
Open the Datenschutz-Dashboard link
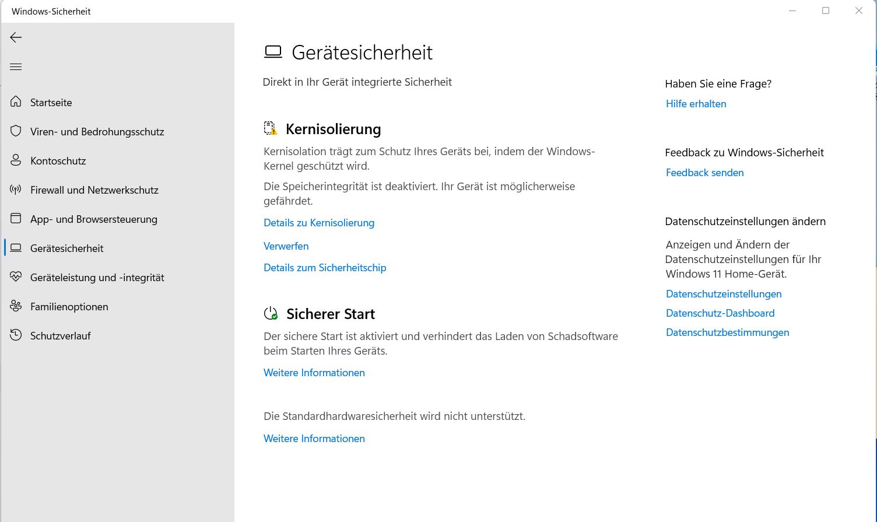(720, 313)
